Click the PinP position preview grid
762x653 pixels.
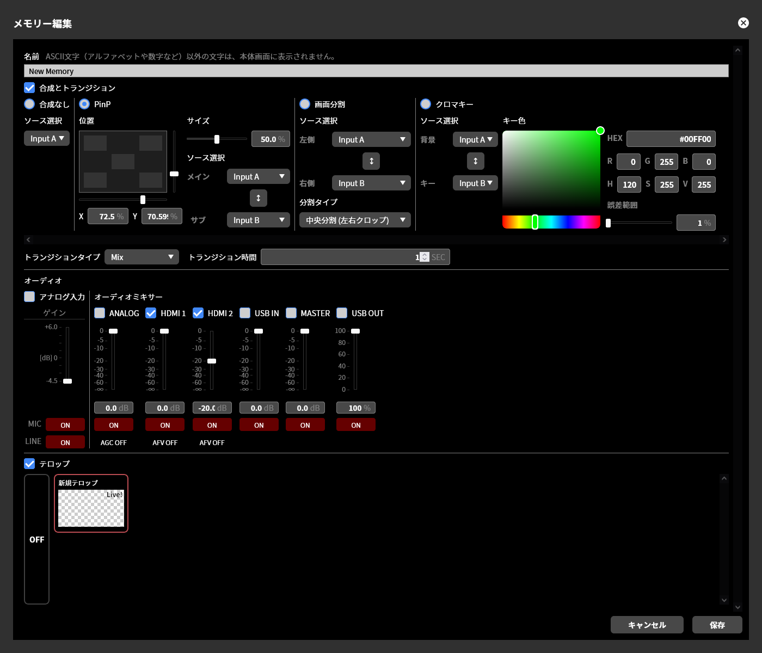(123, 162)
